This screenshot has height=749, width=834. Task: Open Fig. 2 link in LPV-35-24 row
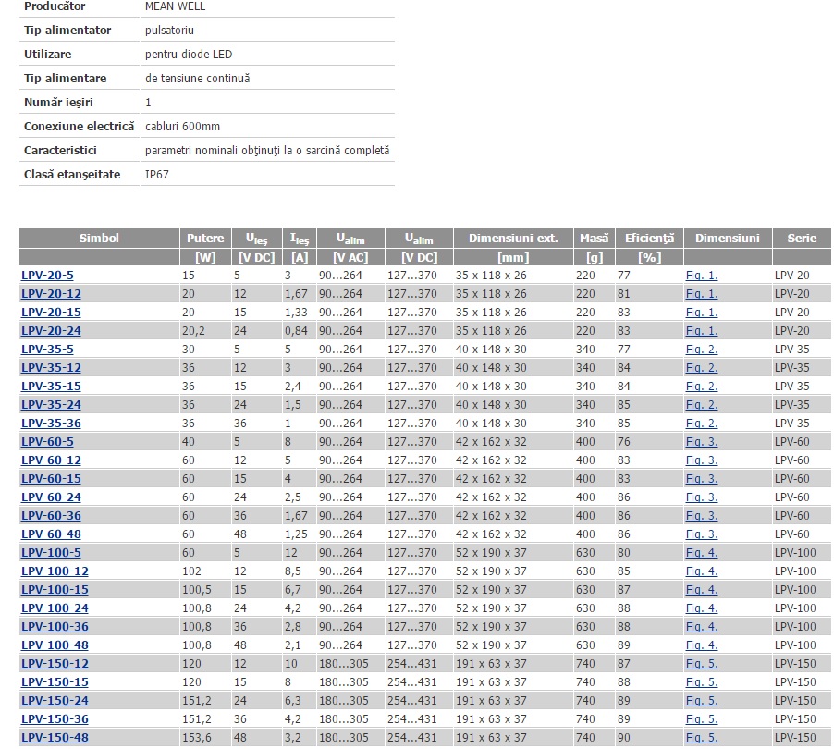tap(701, 405)
